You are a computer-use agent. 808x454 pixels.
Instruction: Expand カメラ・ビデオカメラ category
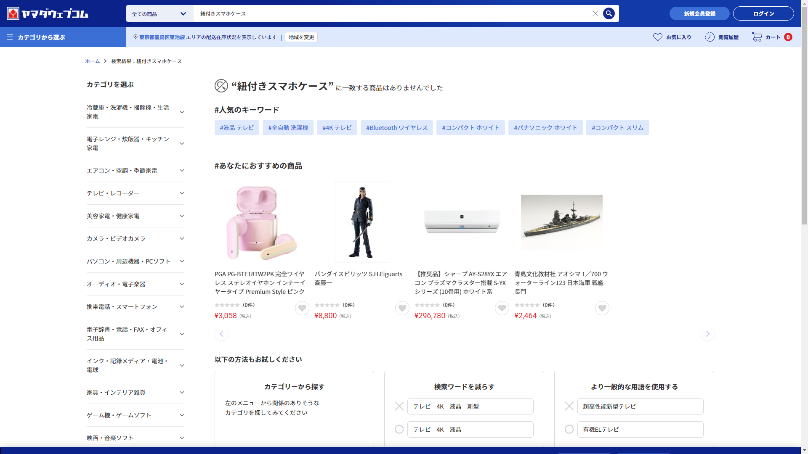[x=182, y=239]
